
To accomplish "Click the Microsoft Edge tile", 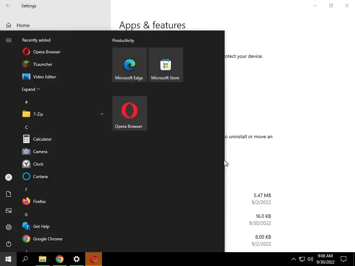I will click(x=130, y=65).
